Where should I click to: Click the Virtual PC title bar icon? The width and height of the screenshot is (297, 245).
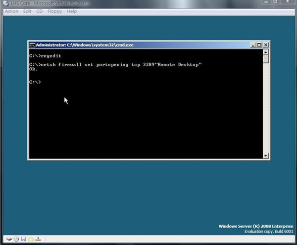click(x=4, y=3)
